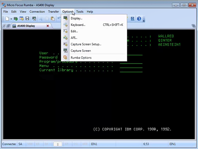Open the Transfer menu
The image size is (198, 149).
(54, 12)
